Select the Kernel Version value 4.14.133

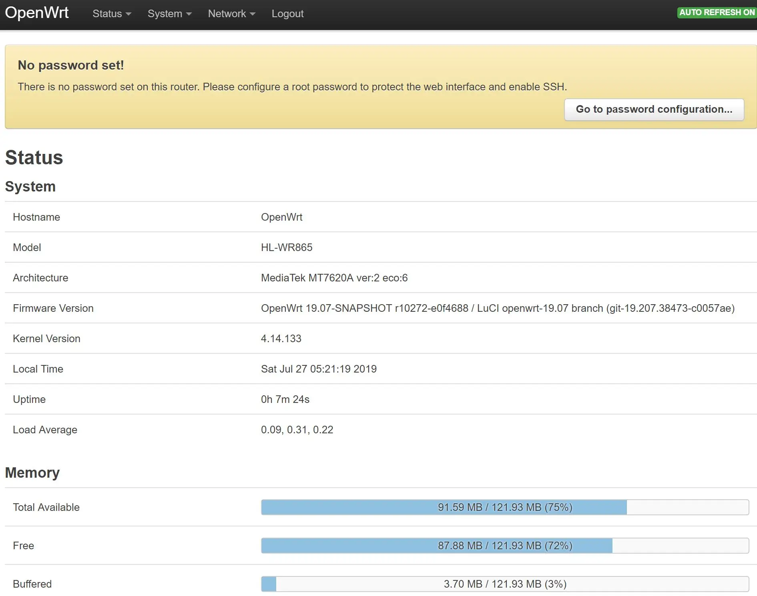[x=281, y=339]
